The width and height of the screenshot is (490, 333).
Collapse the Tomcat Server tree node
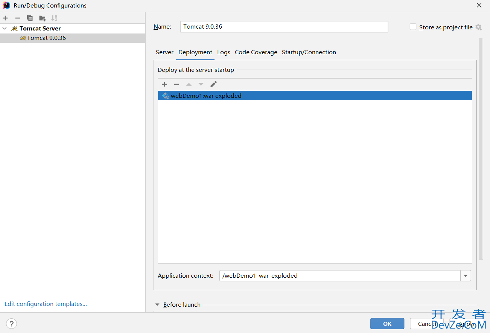(x=5, y=28)
